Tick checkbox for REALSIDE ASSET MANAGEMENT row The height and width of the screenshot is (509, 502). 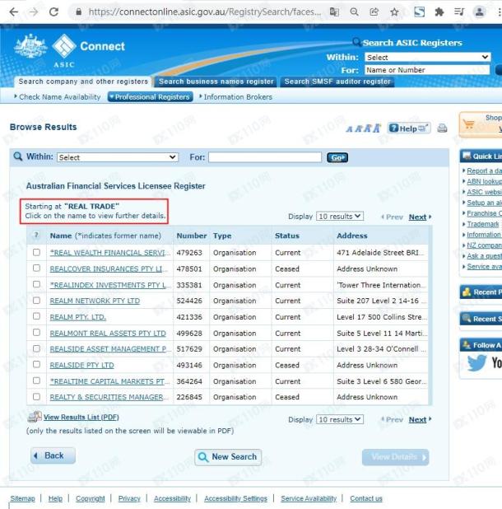(x=37, y=348)
